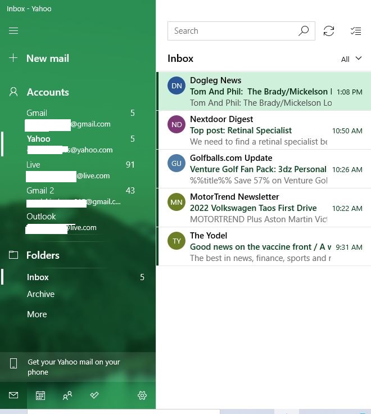Viewport: 371px width, 414px height.
Task: Click the preview '%%title%% Save 57% on Venture'
Action: (259, 181)
